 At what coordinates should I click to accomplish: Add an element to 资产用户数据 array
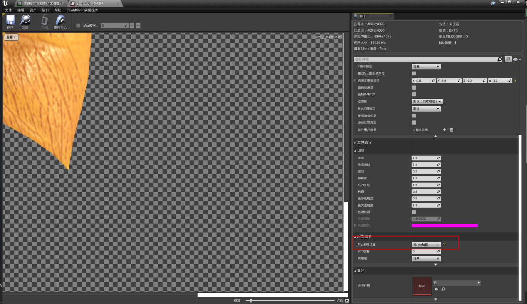click(x=445, y=130)
